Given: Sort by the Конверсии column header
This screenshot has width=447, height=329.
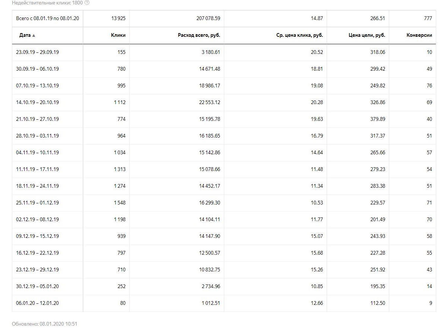Looking at the screenshot, I should [x=419, y=35].
